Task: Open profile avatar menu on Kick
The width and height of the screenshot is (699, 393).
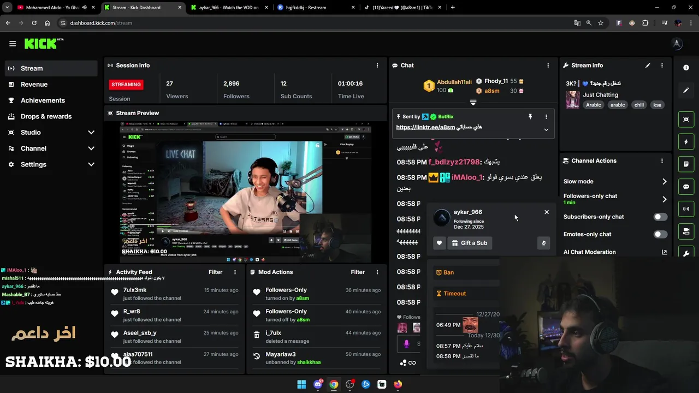Action: (677, 44)
